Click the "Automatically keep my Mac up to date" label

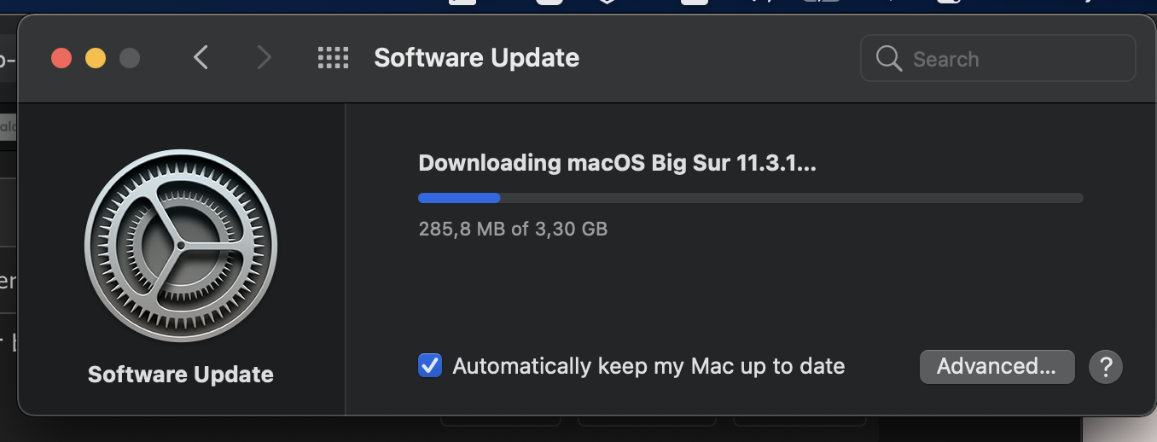648,366
